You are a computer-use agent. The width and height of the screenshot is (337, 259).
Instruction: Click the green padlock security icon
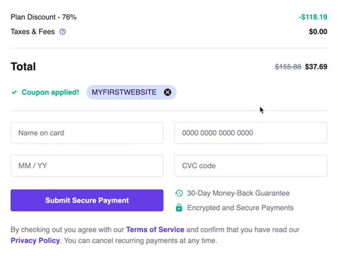[x=179, y=207]
